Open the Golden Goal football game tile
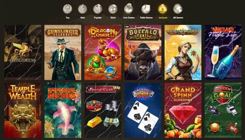The width and height of the screenshot is (245, 140). pos(223,110)
